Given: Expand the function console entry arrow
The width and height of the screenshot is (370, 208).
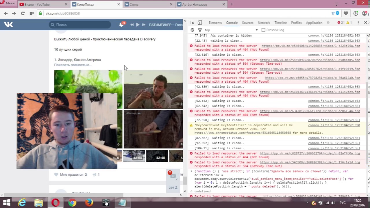Looking at the screenshot, I should (x=191, y=171).
